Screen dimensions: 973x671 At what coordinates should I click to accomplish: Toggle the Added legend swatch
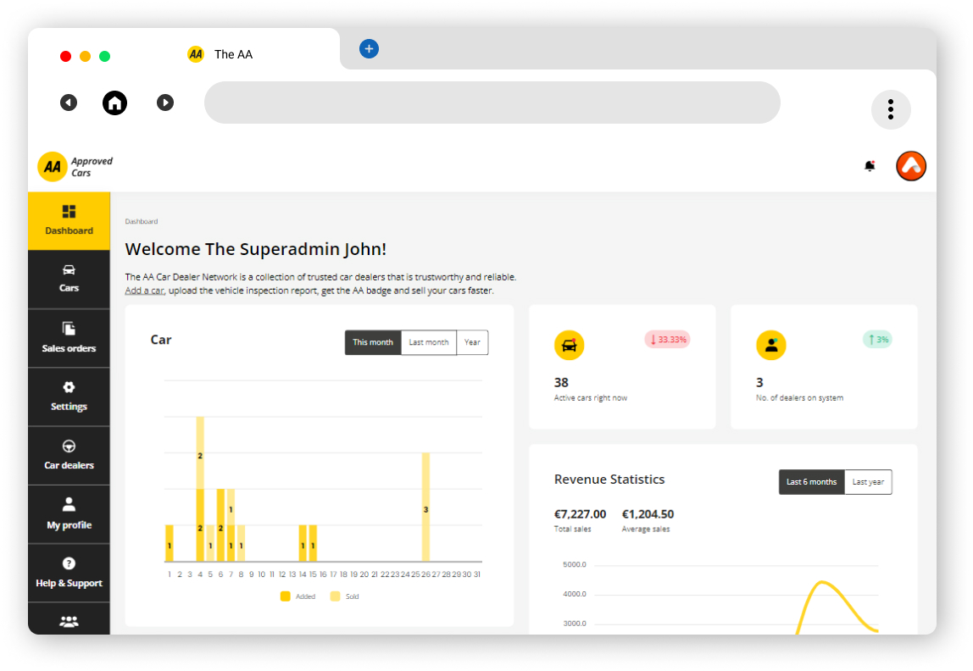click(286, 596)
